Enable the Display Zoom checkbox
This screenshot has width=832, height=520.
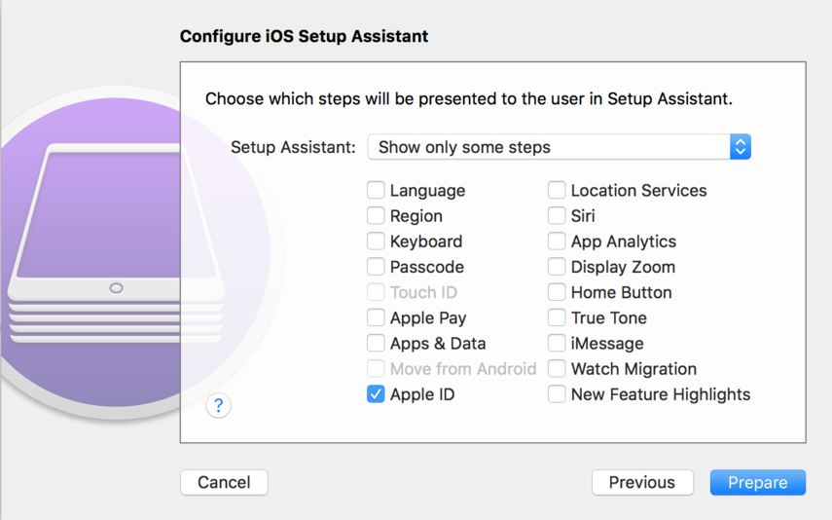coord(557,267)
